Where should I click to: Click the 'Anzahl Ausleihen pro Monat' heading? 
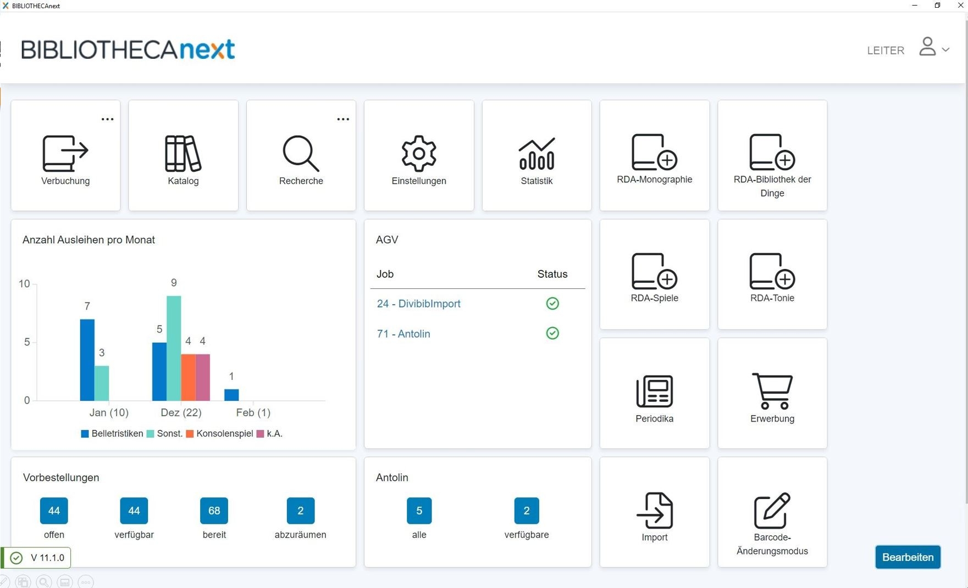(88, 240)
